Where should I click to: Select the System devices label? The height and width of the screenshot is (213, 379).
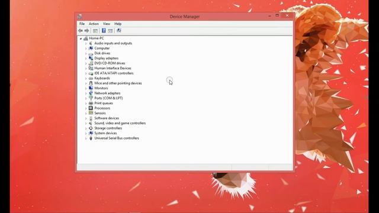(105, 133)
